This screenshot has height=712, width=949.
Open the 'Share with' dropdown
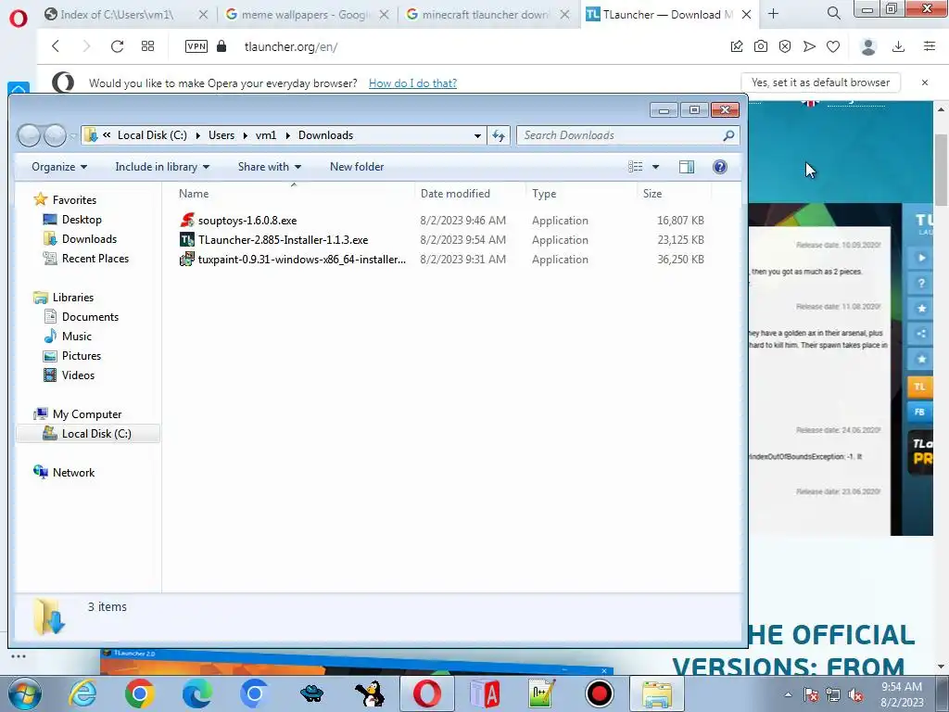coord(270,167)
